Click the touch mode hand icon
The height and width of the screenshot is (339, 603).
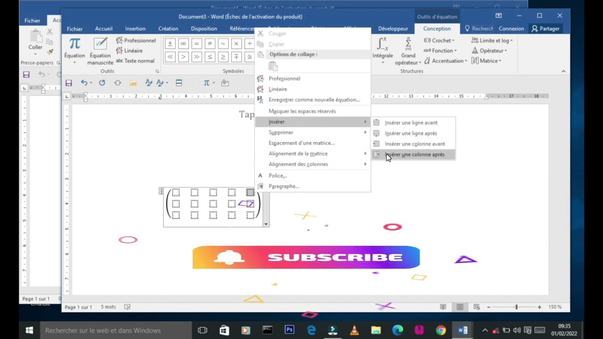[x=225, y=83]
